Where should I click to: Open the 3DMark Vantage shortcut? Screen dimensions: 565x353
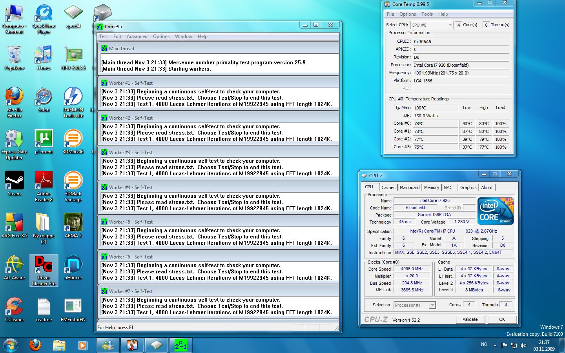point(73,187)
